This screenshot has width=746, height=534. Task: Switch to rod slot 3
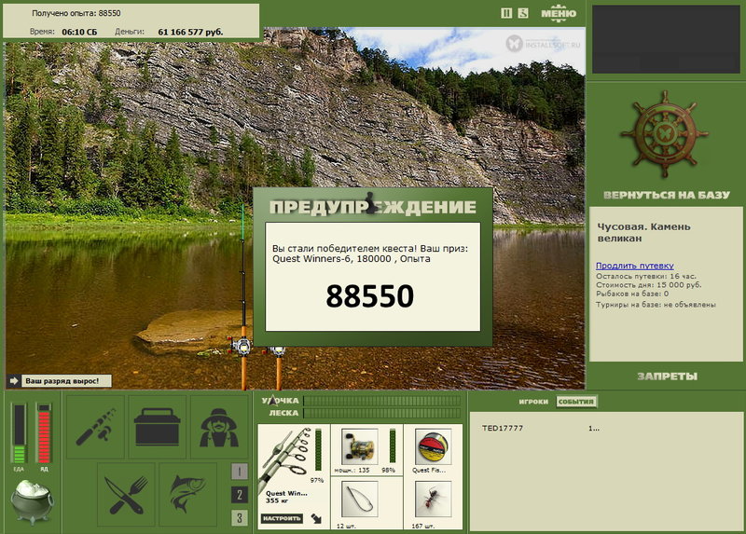coord(240,518)
